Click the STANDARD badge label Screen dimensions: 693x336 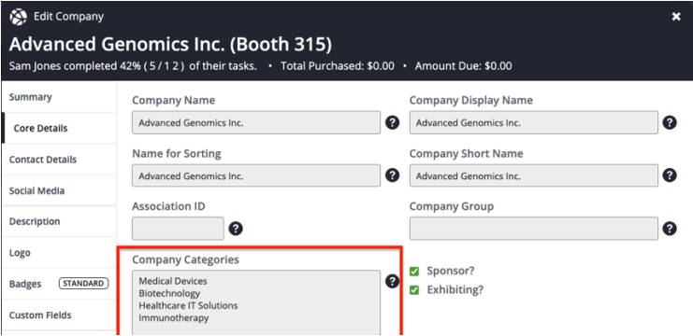[83, 284]
